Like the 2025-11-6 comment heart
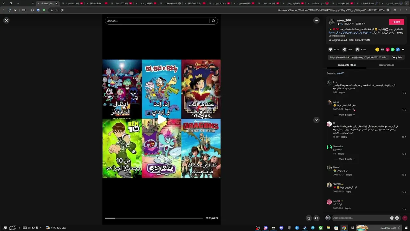The height and width of the screenshot is (231, 410). [x=403, y=209]
